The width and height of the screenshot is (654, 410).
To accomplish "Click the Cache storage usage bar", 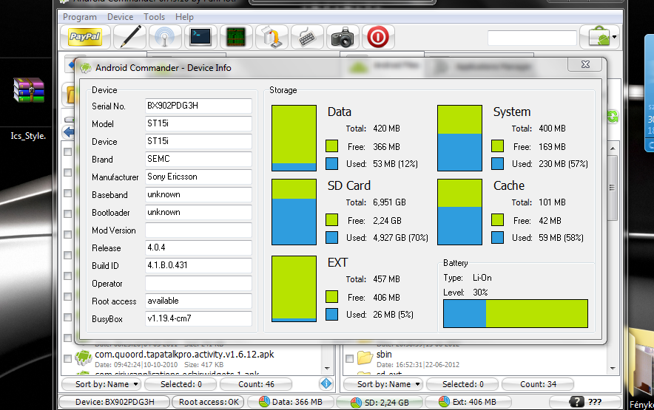I will [459, 212].
